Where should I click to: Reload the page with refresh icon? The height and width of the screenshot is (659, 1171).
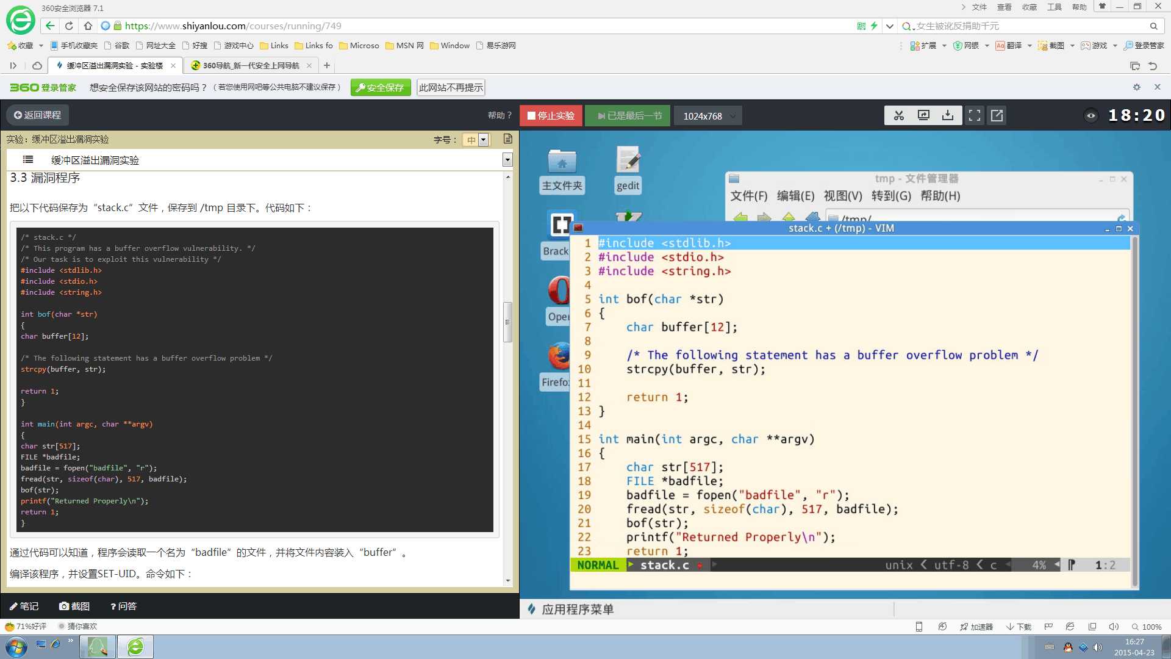click(69, 26)
